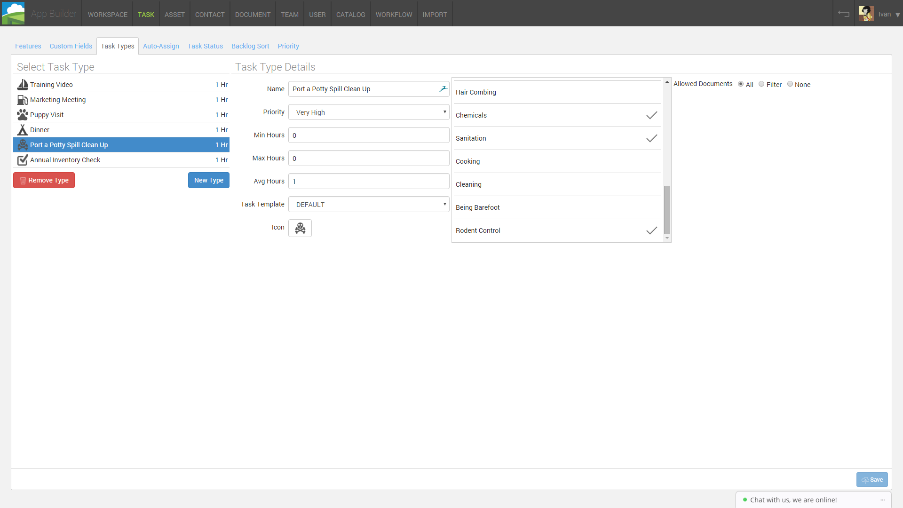Uncheck the Chemicals document checkmark
The width and height of the screenshot is (903, 508).
651,115
